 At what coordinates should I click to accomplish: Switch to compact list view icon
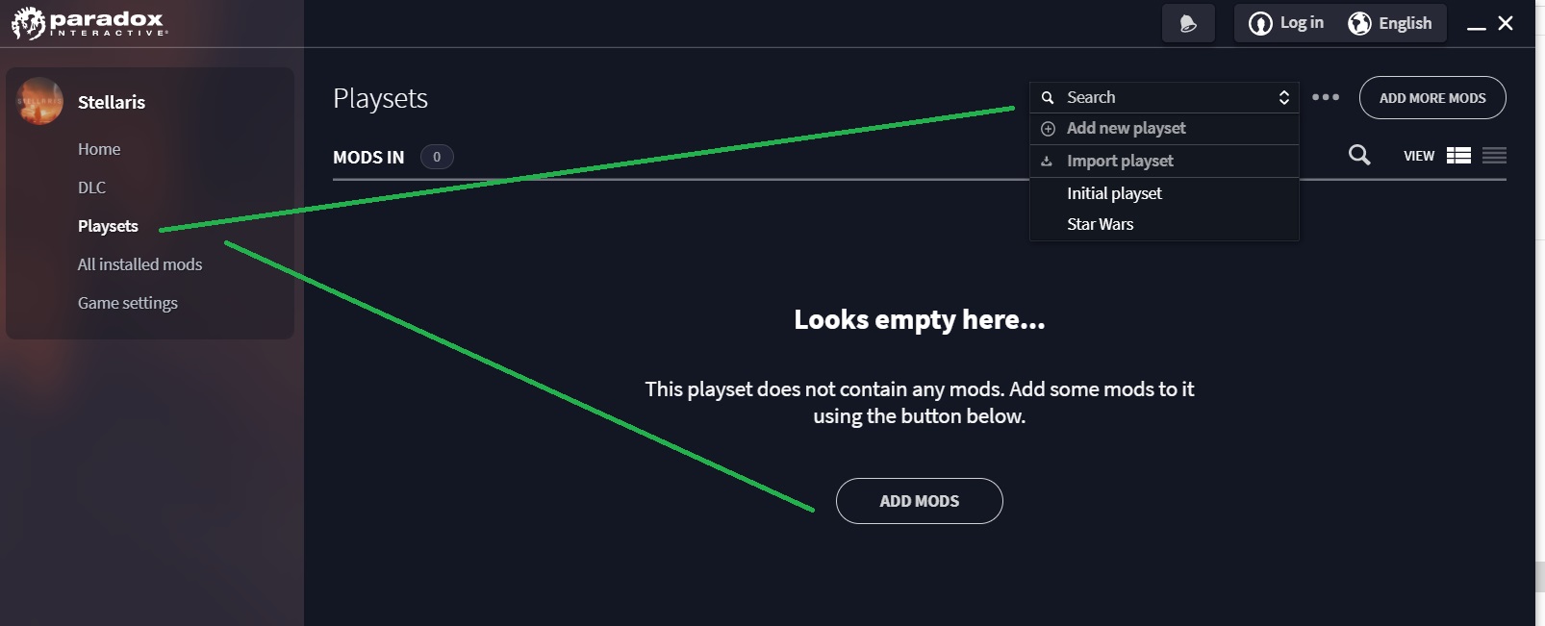pos(1494,156)
